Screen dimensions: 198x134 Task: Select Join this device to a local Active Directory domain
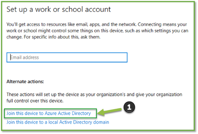point(58,122)
